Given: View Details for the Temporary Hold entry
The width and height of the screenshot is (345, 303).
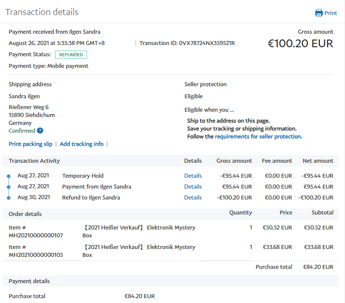Looking at the screenshot, I should (193, 176).
